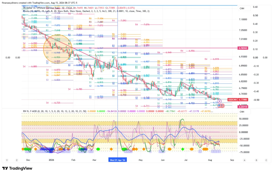Click the Pivots indicator legend line
The image size is (273, 174).
pos(86,11)
